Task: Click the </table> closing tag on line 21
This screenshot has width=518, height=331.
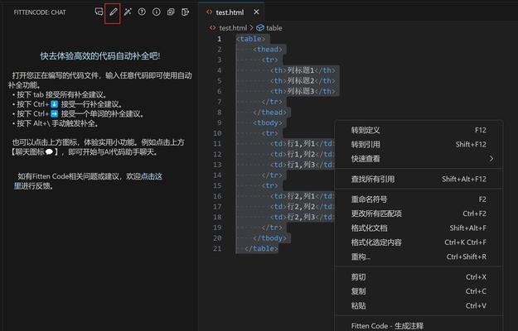Action: [x=261, y=248]
